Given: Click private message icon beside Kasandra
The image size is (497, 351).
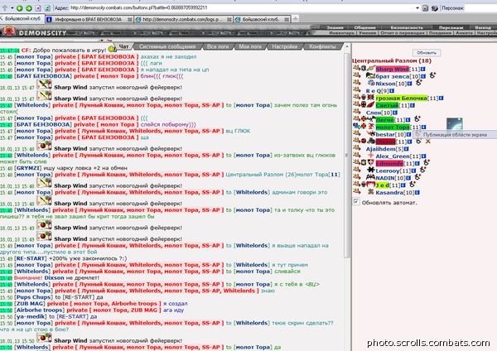Looking at the screenshot, I should coord(356,192).
